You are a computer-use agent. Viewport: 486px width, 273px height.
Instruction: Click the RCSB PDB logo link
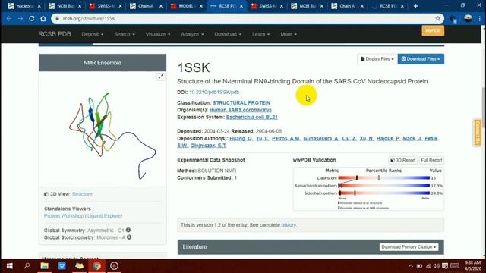pyautogui.click(x=55, y=34)
